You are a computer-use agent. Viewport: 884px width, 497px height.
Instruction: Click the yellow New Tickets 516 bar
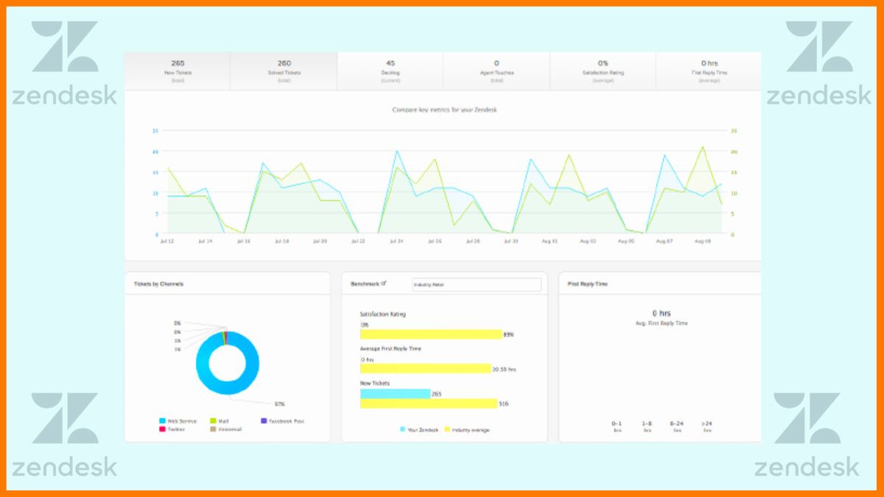429,403
